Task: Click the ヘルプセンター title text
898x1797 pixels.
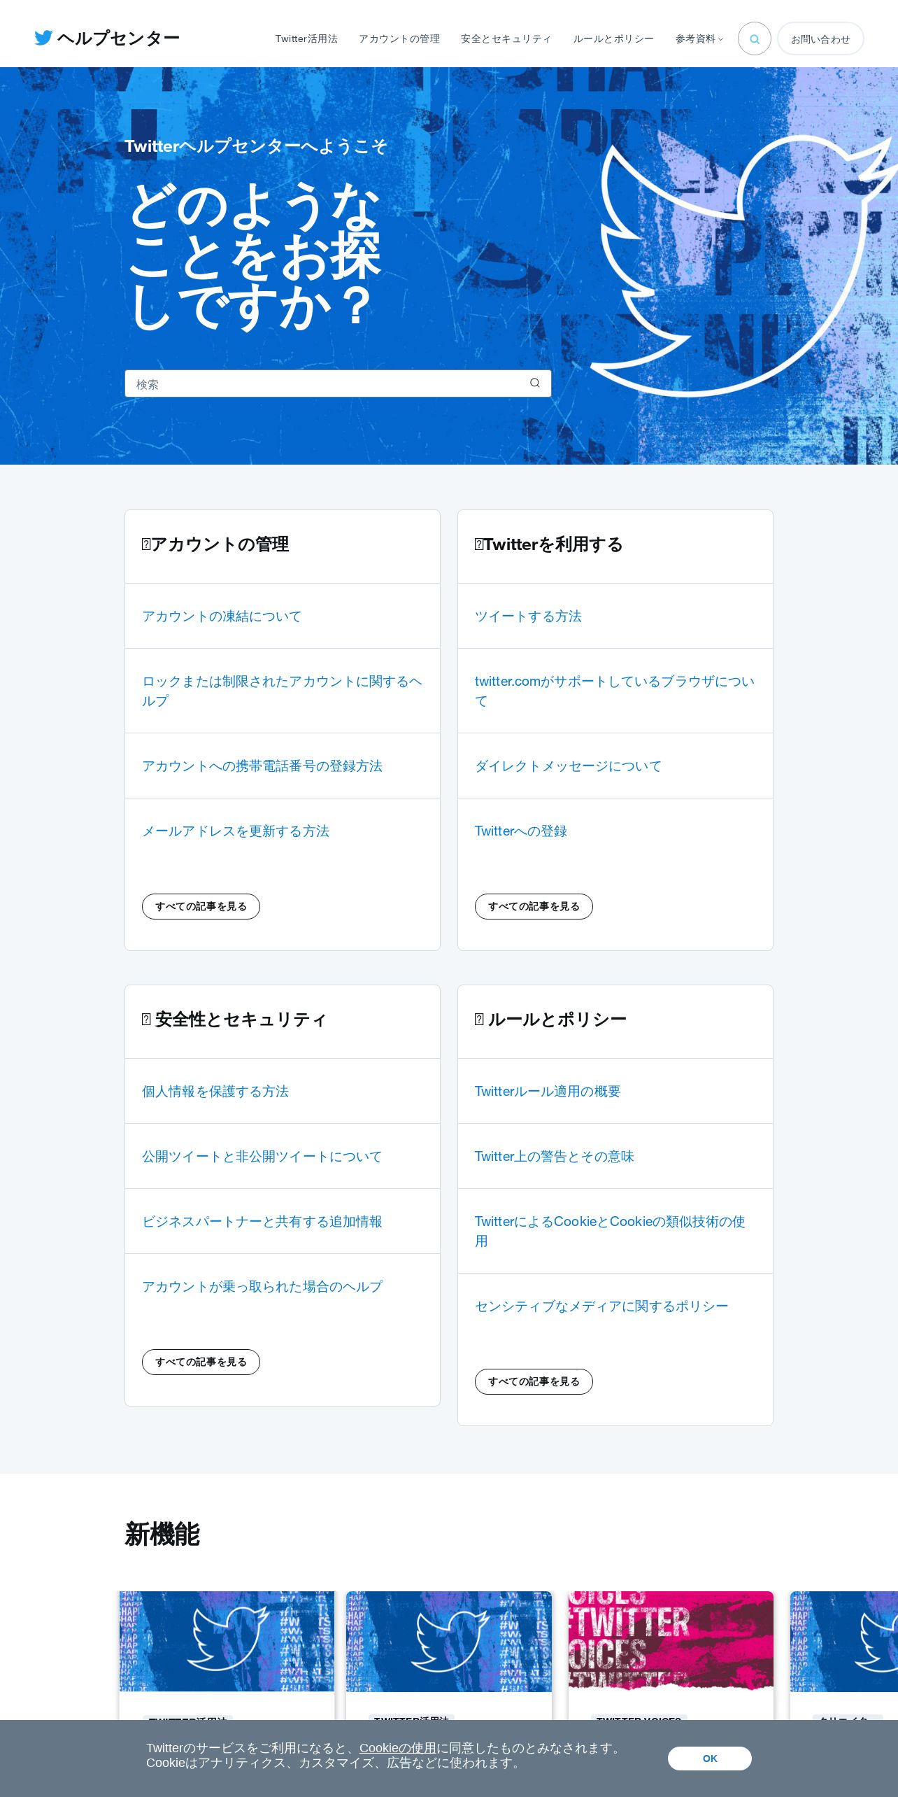Action: point(118,38)
